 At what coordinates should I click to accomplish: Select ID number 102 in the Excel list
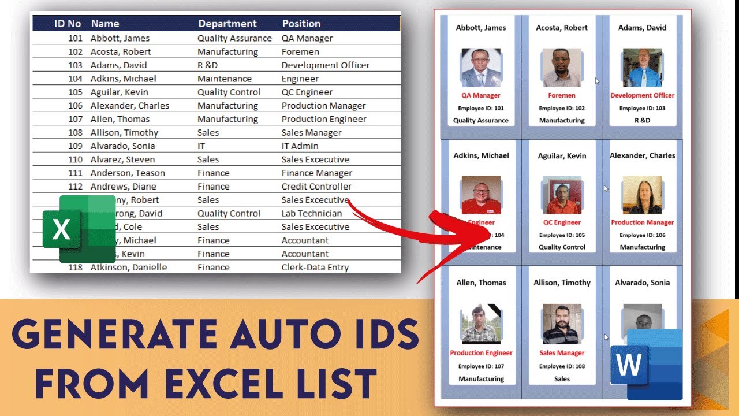pos(75,51)
